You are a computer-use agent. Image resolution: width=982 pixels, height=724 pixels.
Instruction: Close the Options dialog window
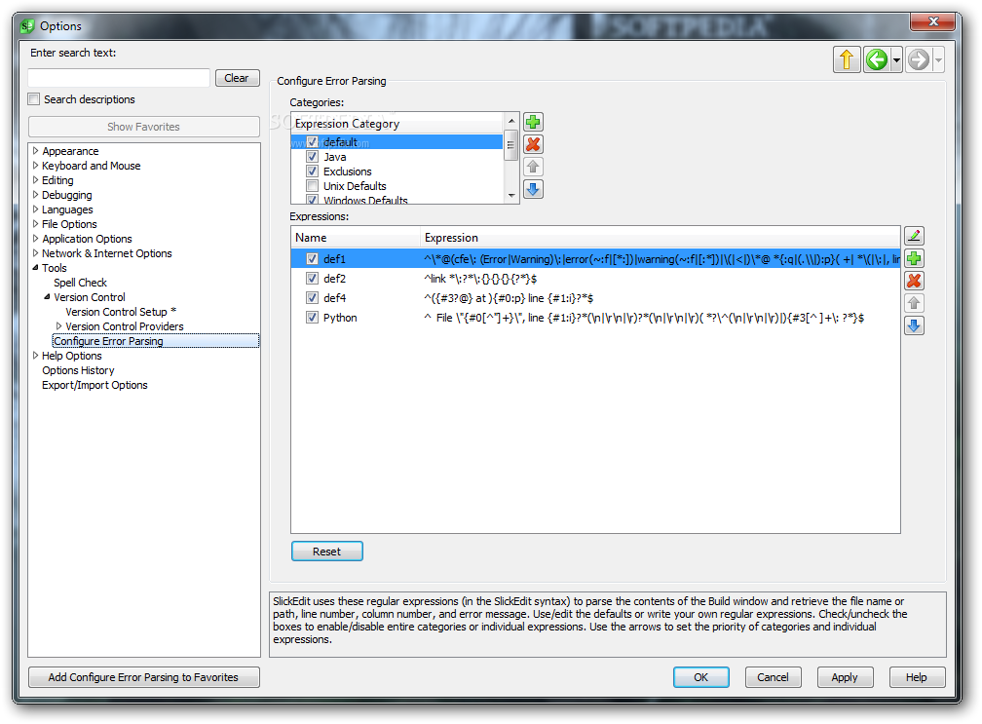(933, 21)
